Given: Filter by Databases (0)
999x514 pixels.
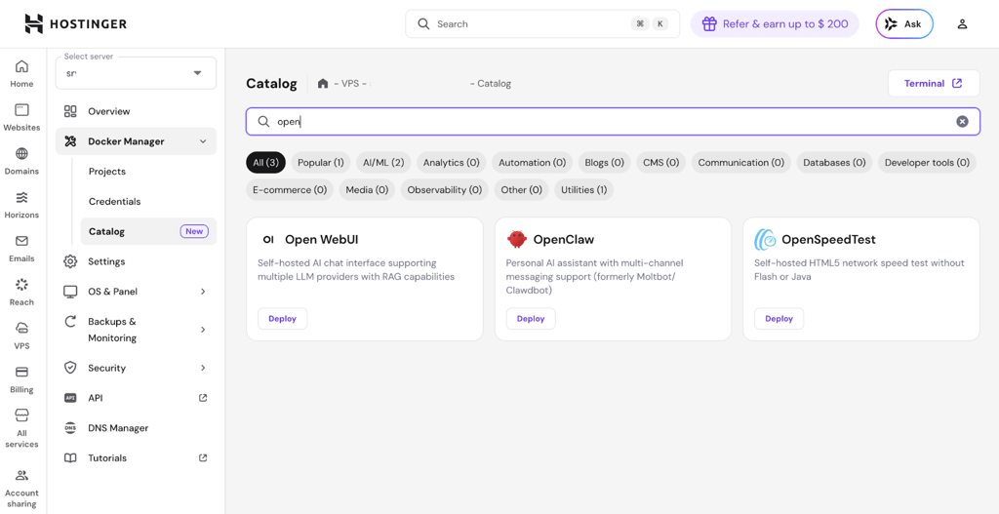Looking at the screenshot, I should [x=835, y=163].
